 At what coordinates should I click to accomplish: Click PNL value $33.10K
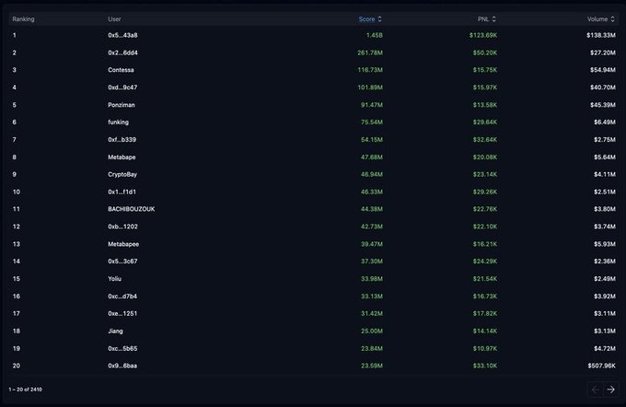click(484, 366)
